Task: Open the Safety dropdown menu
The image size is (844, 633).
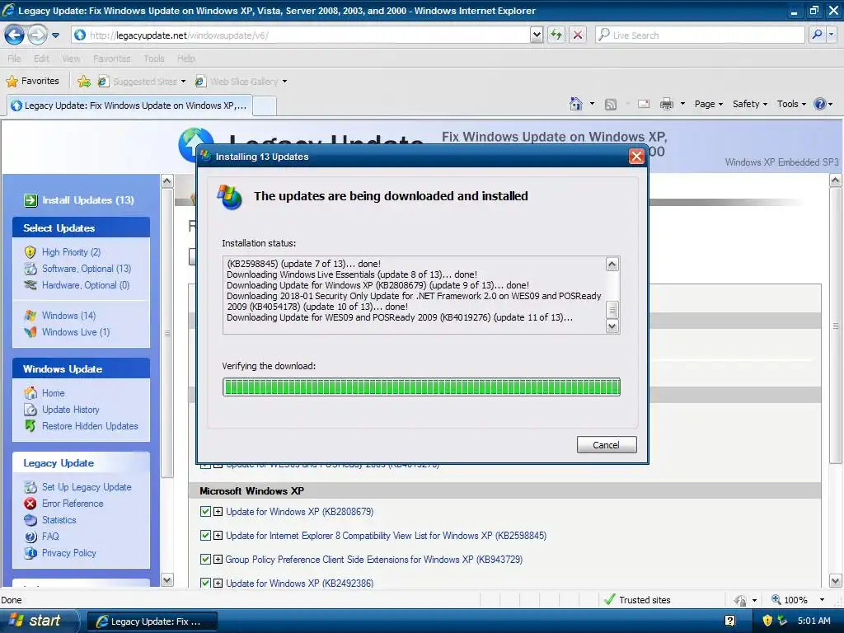Action: 749,104
